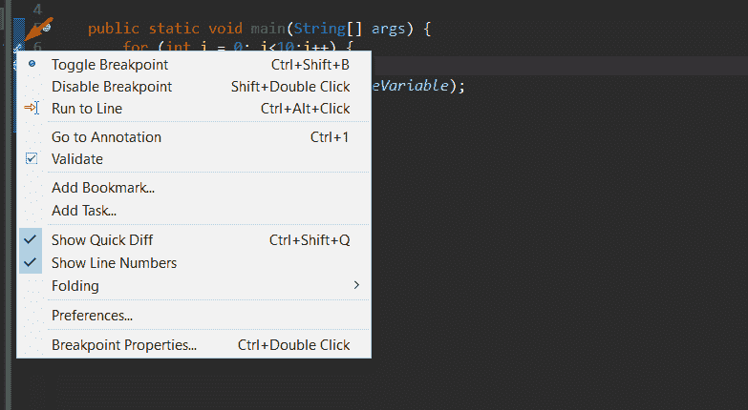Click the Ctrl+Alt+Click shortcut text
748x410 pixels.
point(306,108)
